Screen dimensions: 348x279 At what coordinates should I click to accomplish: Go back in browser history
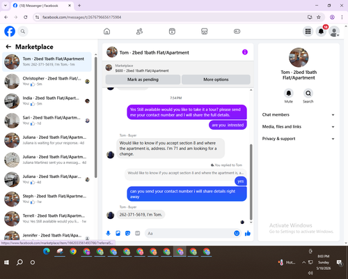[6, 17]
